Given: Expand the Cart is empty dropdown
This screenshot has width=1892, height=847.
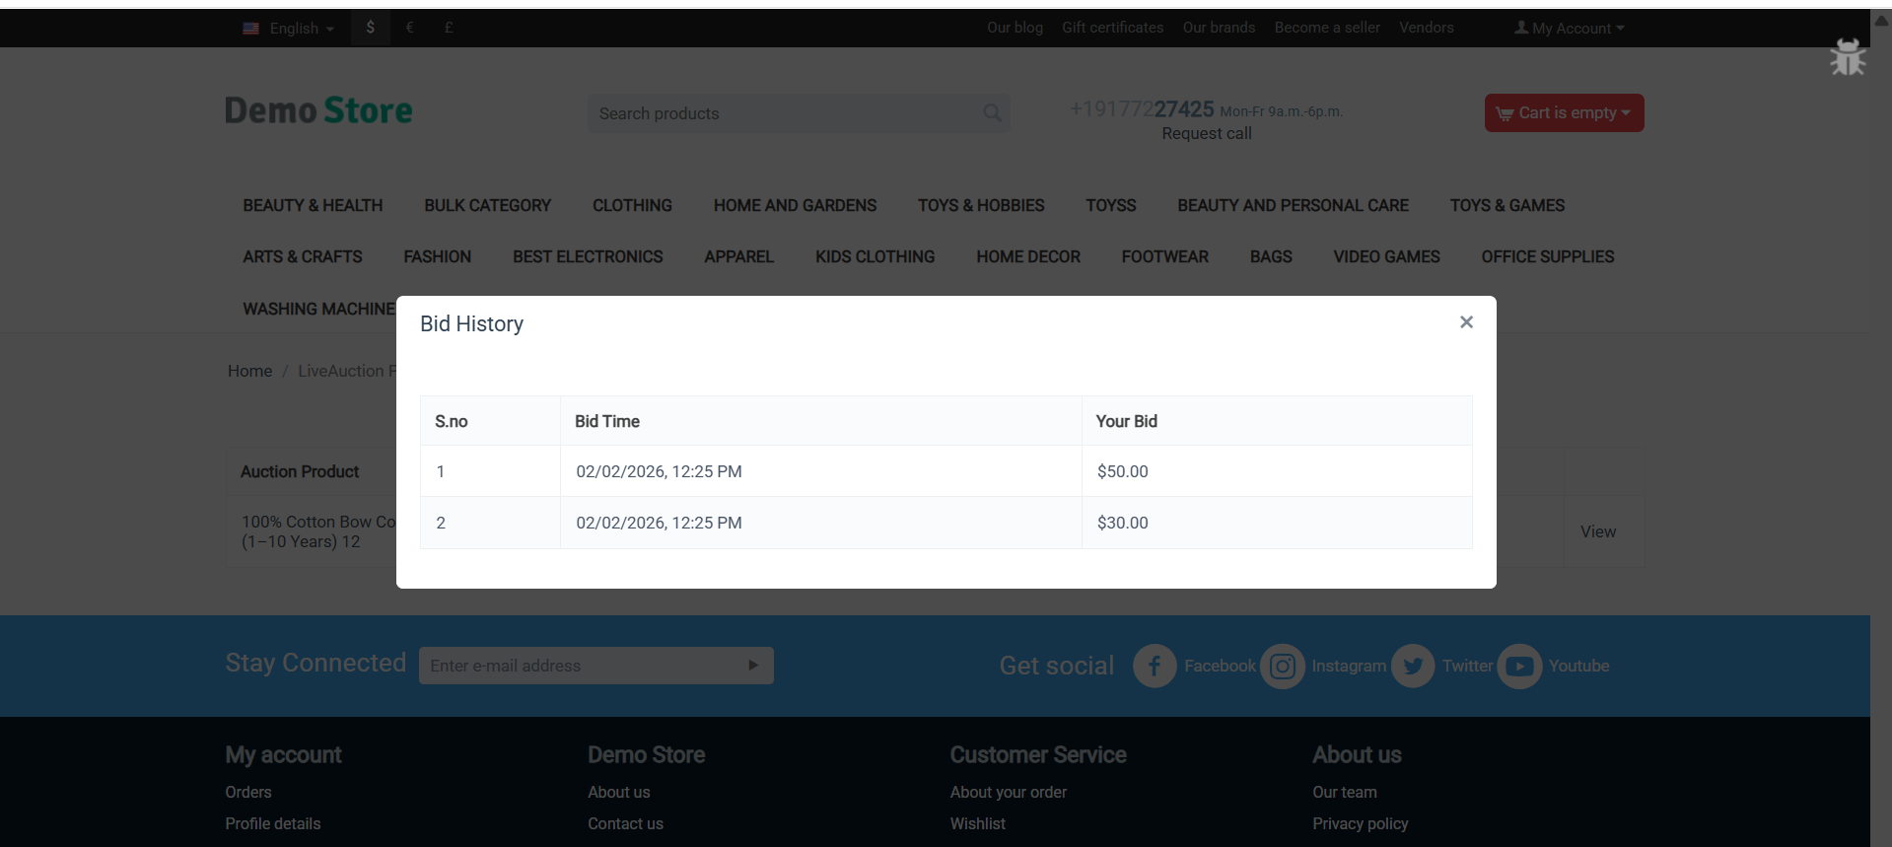Looking at the screenshot, I should (1564, 113).
